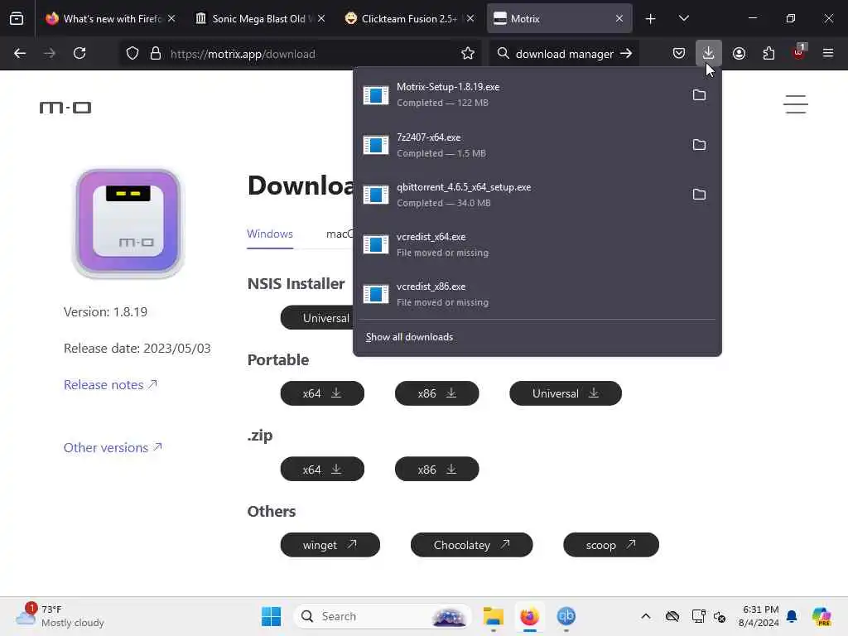The height and width of the screenshot is (636, 848).
Task: Click the Motrix app icon image
Action: pyautogui.click(x=128, y=222)
